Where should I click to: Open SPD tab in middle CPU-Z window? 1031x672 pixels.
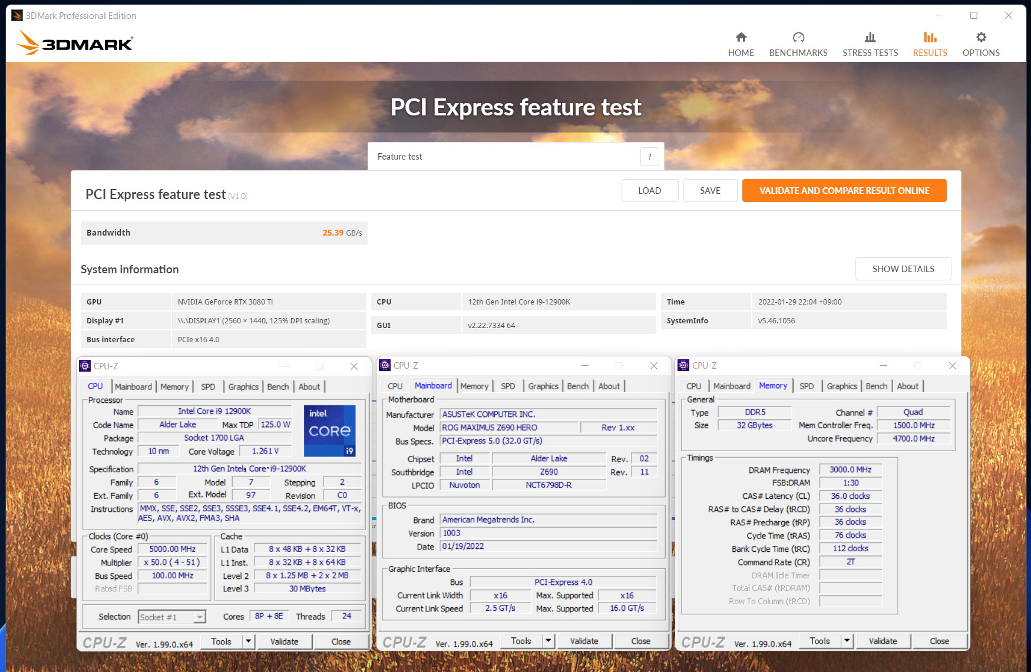click(x=508, y=386)
